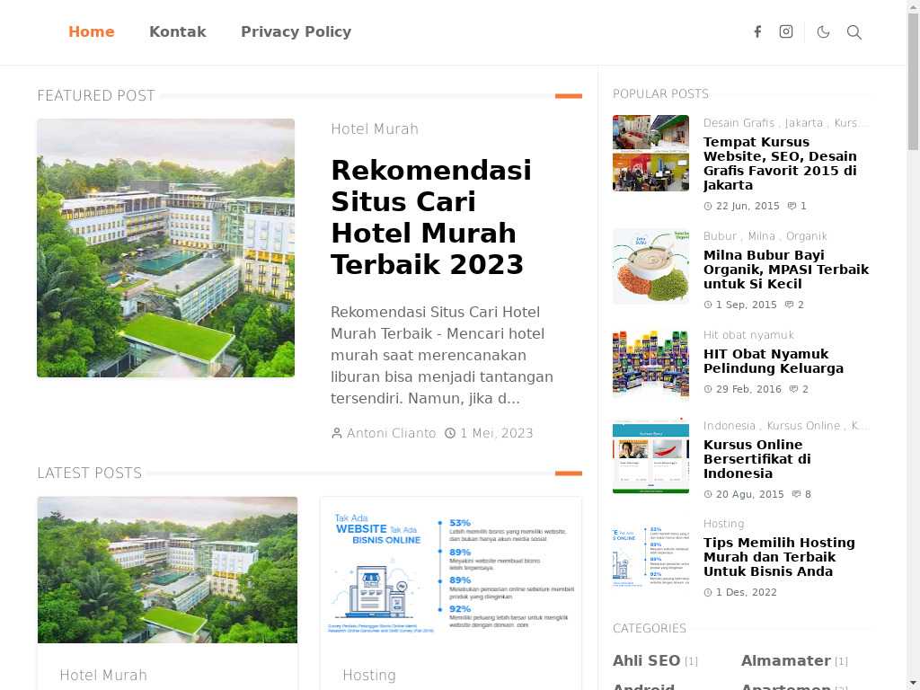Open the Privacy Policy menu item

(296, 31)
